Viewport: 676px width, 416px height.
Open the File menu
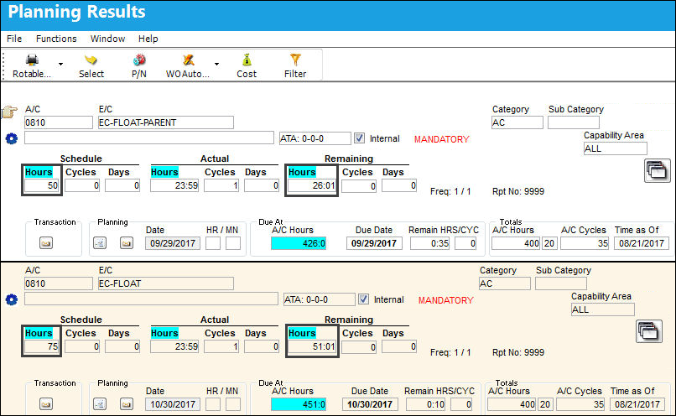point(14,39)
